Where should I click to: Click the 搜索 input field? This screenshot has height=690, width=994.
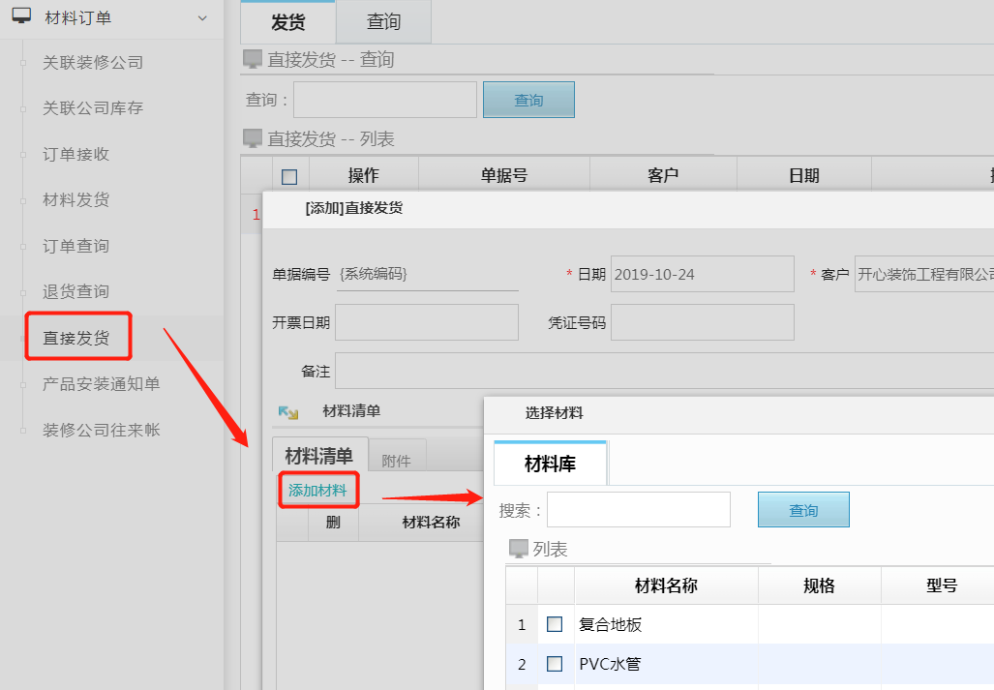pos(638,509)
